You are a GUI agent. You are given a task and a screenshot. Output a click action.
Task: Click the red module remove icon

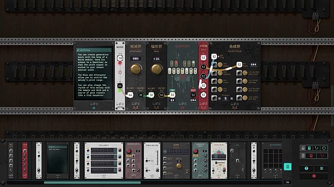tap(311, 156)
